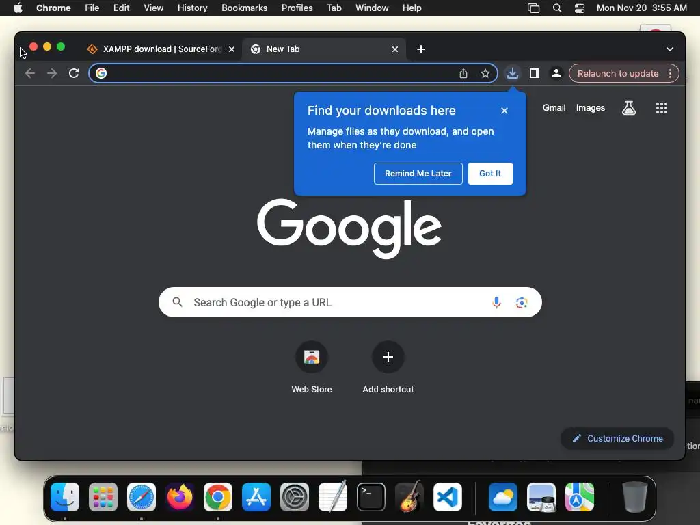Go forward with the forward arrow
The image size is (700, 525).
pyautogui.click(x=52, y=73)
